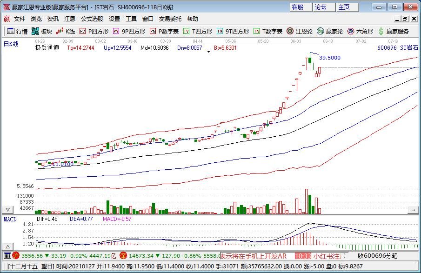Open the T数字表 tool

[x=268, y=32]
